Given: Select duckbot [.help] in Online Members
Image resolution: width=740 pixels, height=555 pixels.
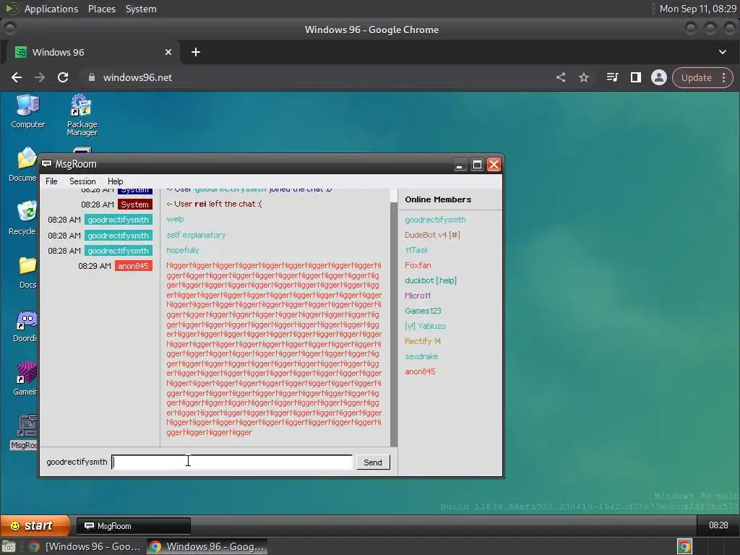Looking at the screenshot, I should tap(431, 280).
